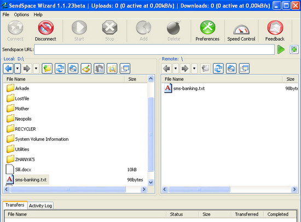The height and width of the screenshot is (222, 301).
Task: Select the ZHANYA'S folder
Action: (21, 160)
